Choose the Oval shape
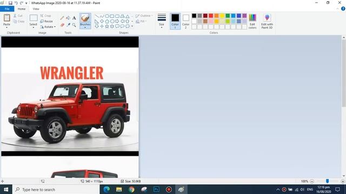The image size is (346, 194). 107,16
